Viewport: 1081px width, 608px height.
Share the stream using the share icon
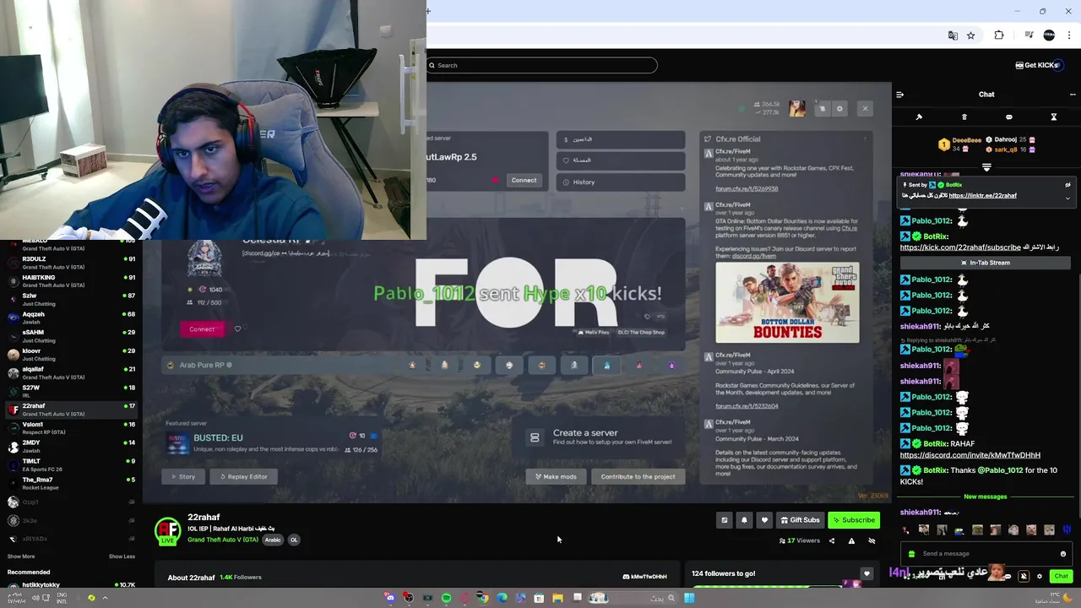point(831,540)
